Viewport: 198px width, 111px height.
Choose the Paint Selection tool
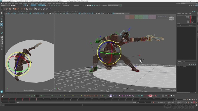click(2, 19)
